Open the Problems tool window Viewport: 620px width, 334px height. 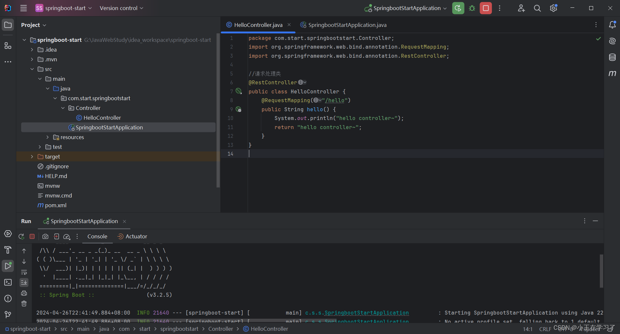8,299
